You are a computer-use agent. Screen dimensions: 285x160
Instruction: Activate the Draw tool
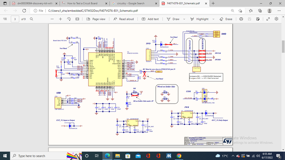tap(173, 19)
